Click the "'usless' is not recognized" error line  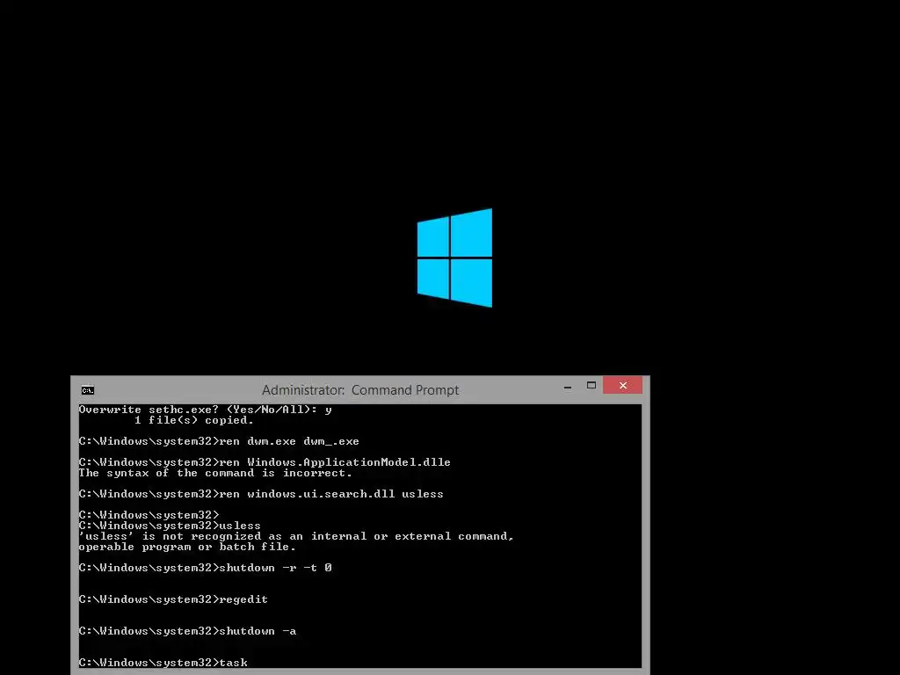pyautogui.click(x=296, y=536)
